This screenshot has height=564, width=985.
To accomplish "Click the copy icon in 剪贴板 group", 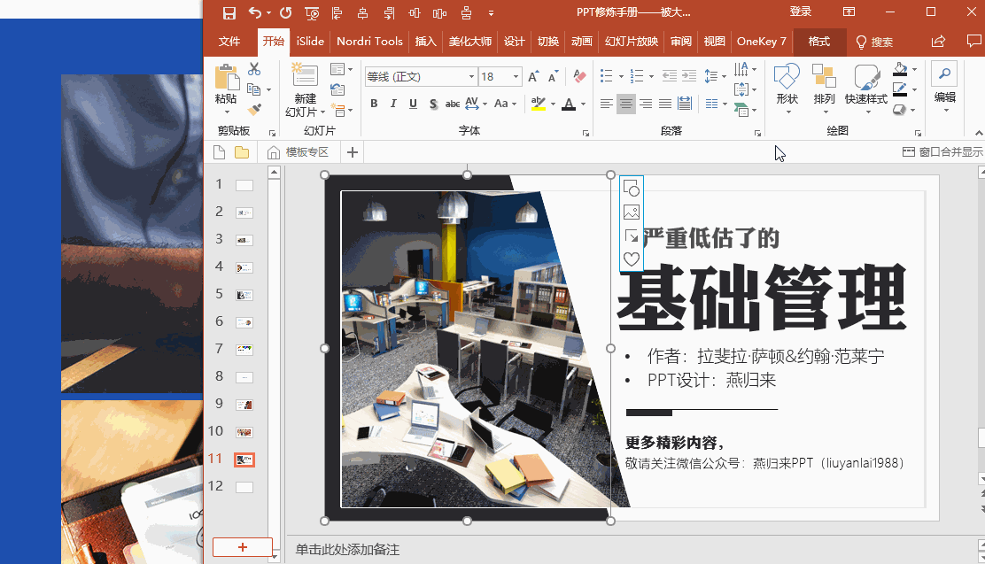I will [x=255, y=90].
